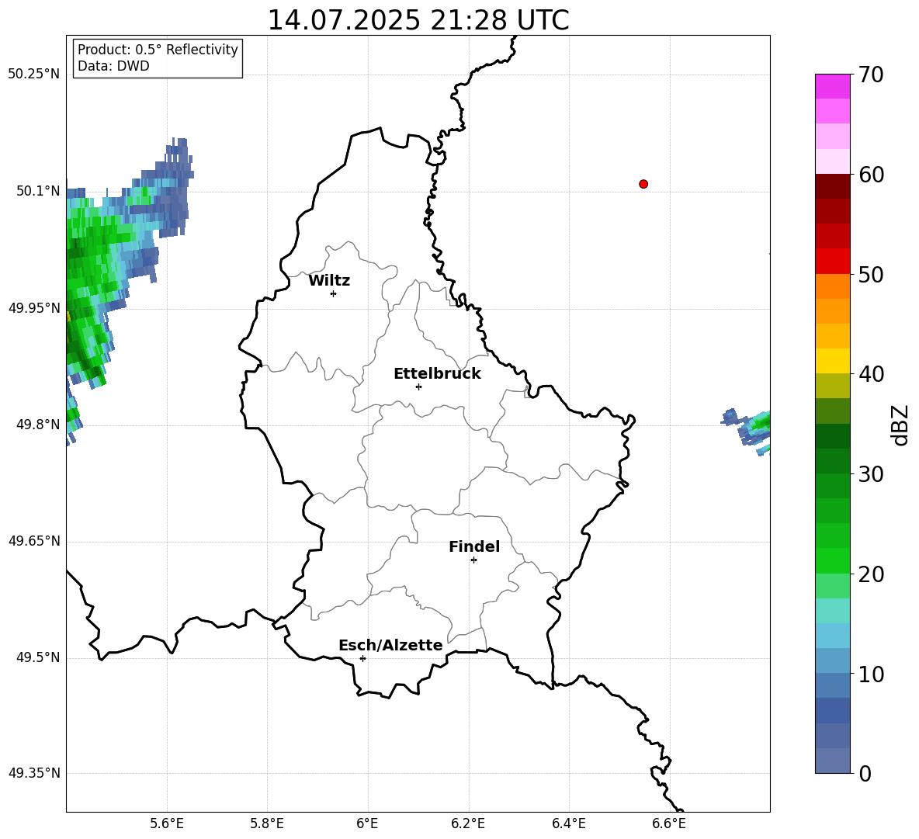Click the '49.65°N' latitude label

tap(34, 541)
